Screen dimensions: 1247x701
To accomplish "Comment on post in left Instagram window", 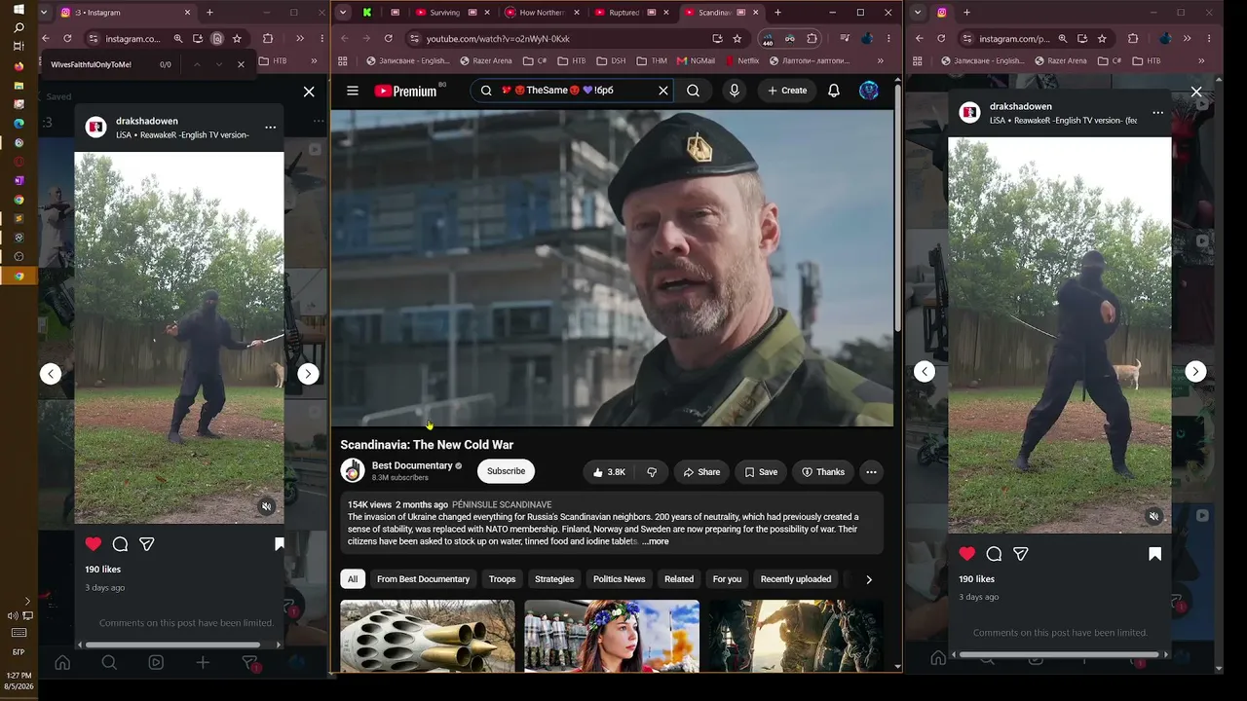I will pos(120,544).
